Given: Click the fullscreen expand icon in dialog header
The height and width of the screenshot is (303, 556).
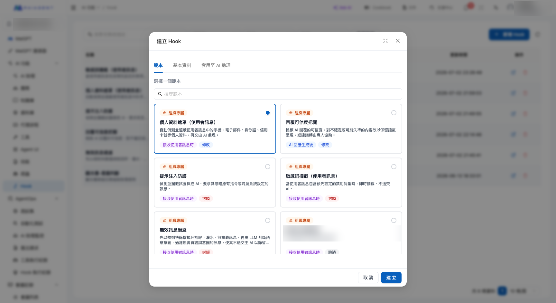Looking at the screenshot, I should 385,41.
